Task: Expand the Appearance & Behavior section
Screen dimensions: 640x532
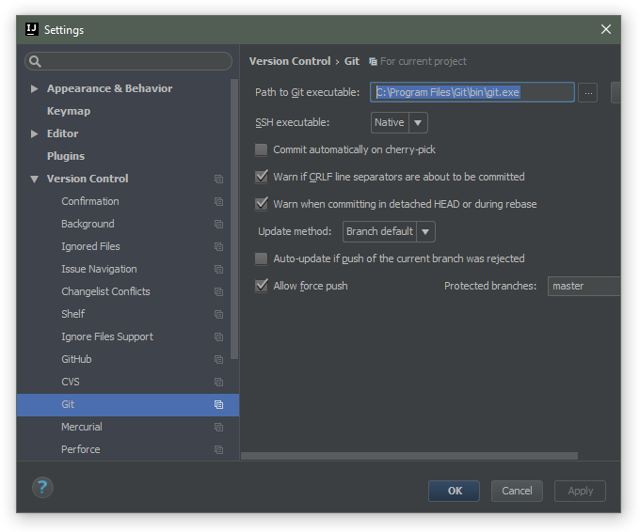Action: (34, 88)
